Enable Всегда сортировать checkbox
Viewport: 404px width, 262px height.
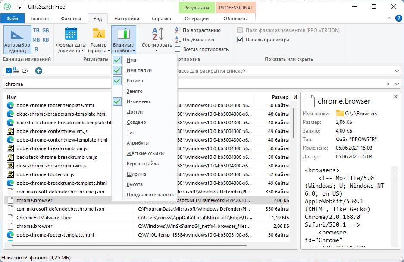tap(178, 49)
